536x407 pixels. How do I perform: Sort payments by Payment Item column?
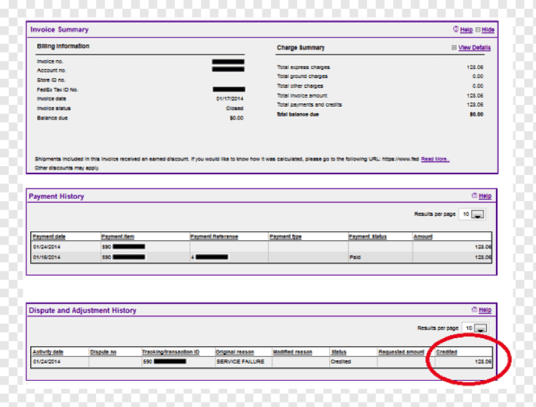118,236
